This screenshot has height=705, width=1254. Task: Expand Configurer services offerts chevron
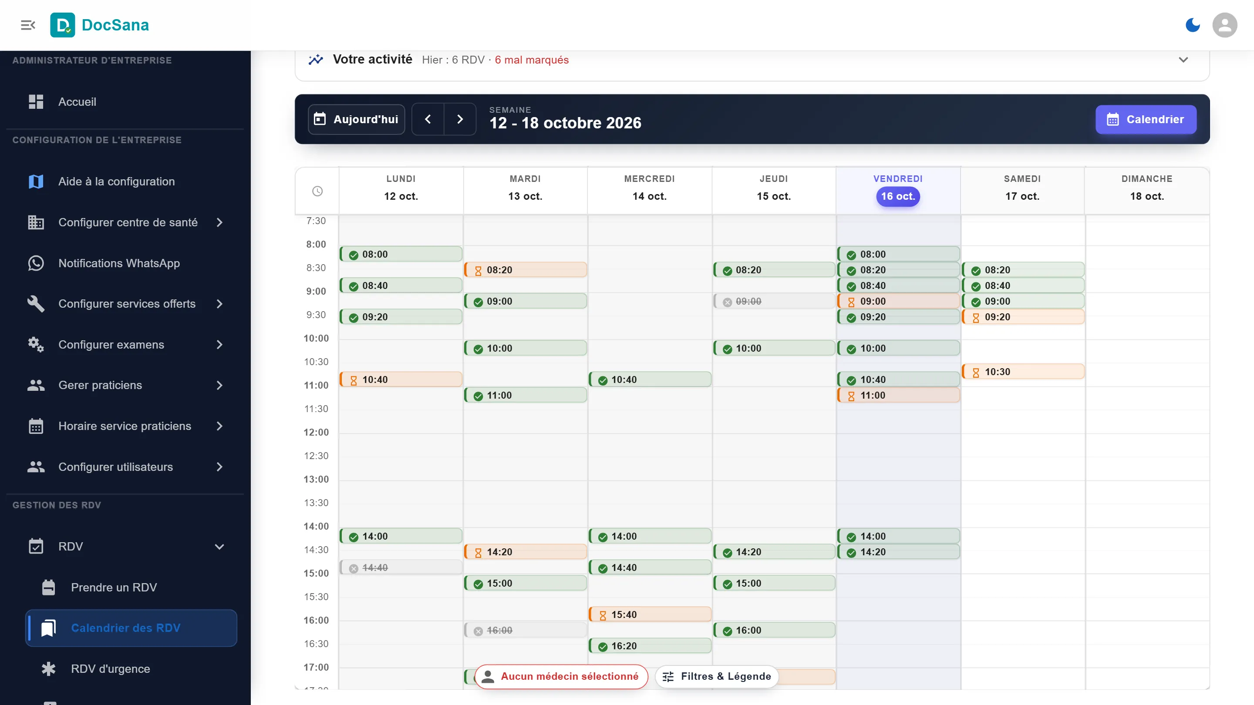(219, 304)
